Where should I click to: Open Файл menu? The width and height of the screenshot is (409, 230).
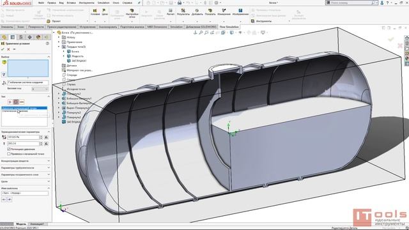coord(41,3)
